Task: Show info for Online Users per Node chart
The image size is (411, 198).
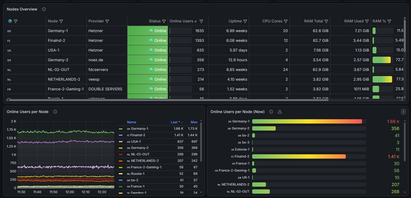Action: coord(55,112)
